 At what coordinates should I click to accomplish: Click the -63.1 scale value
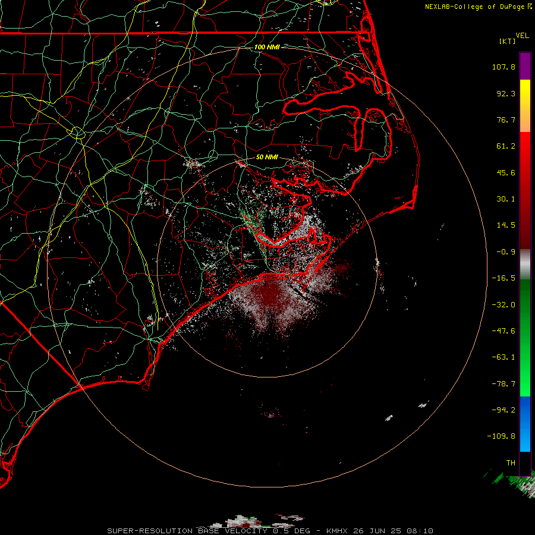point(503,357)
